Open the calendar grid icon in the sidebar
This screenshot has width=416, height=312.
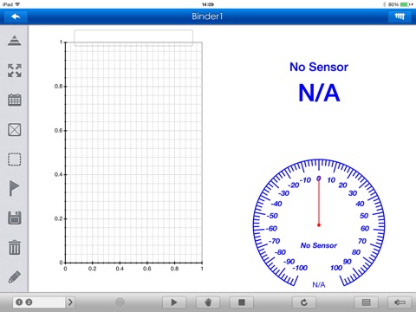pyautogui.click(x=15, y=100)
